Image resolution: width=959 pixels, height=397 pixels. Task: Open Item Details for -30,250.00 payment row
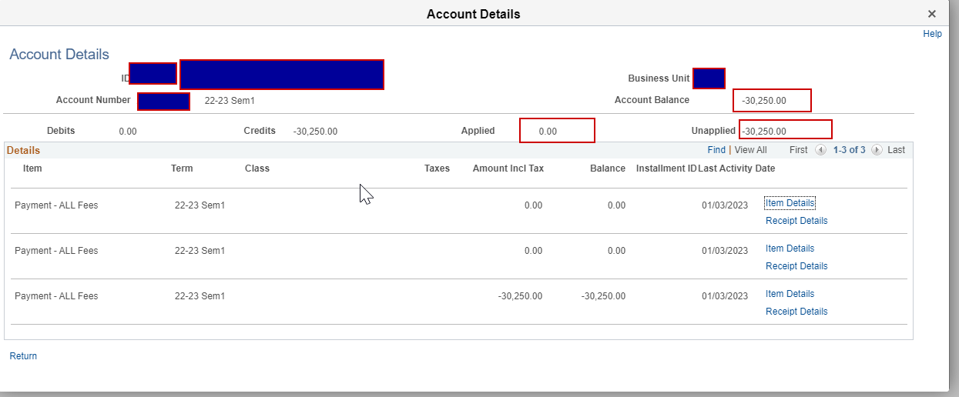[x=790, y=294]
